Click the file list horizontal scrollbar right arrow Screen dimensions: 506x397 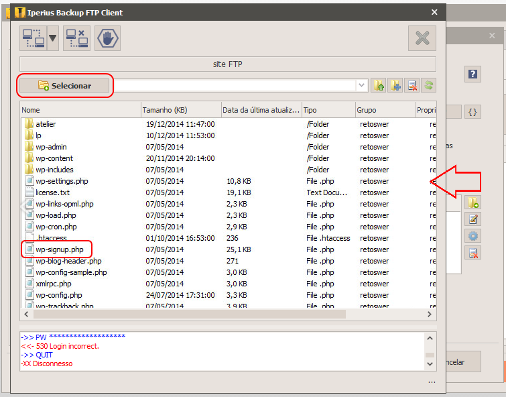pyautogui.click(x=430, y=315)
